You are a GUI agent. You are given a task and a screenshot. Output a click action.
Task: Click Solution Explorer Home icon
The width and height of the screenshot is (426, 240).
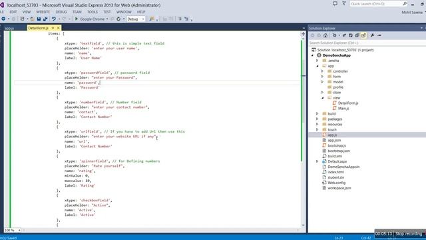coord(325,35)
